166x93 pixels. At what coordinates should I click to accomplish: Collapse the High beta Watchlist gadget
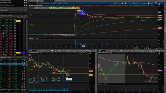pyautogui.click(x=1, y=16)
